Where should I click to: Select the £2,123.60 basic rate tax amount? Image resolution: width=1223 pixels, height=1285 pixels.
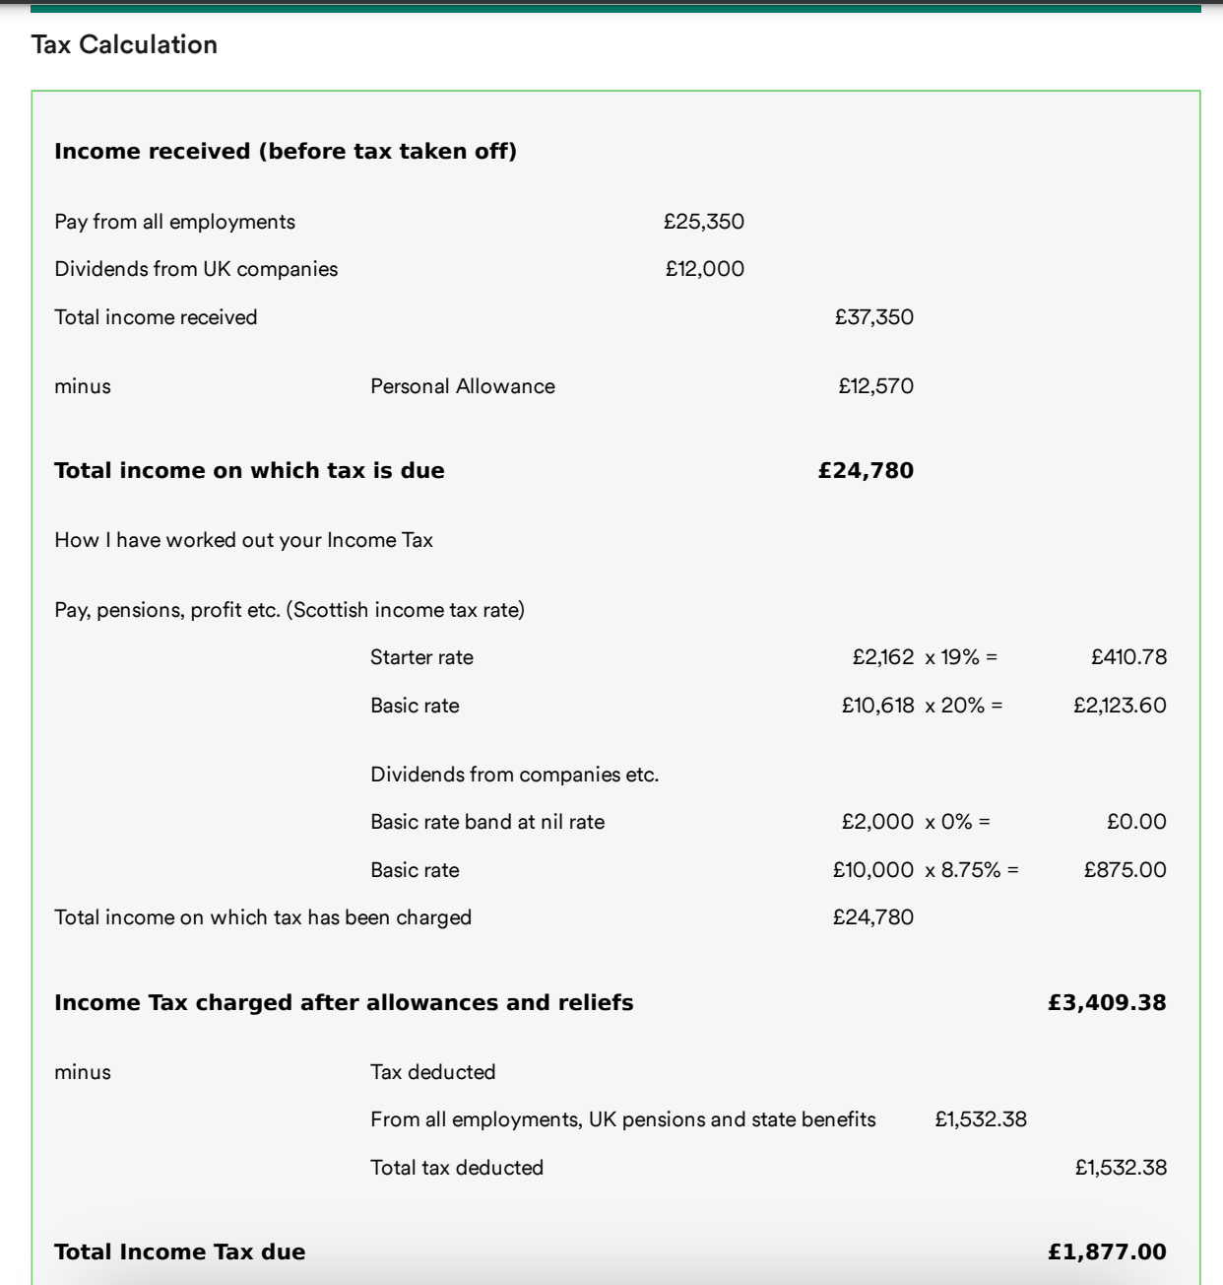tap(1120, 706)
